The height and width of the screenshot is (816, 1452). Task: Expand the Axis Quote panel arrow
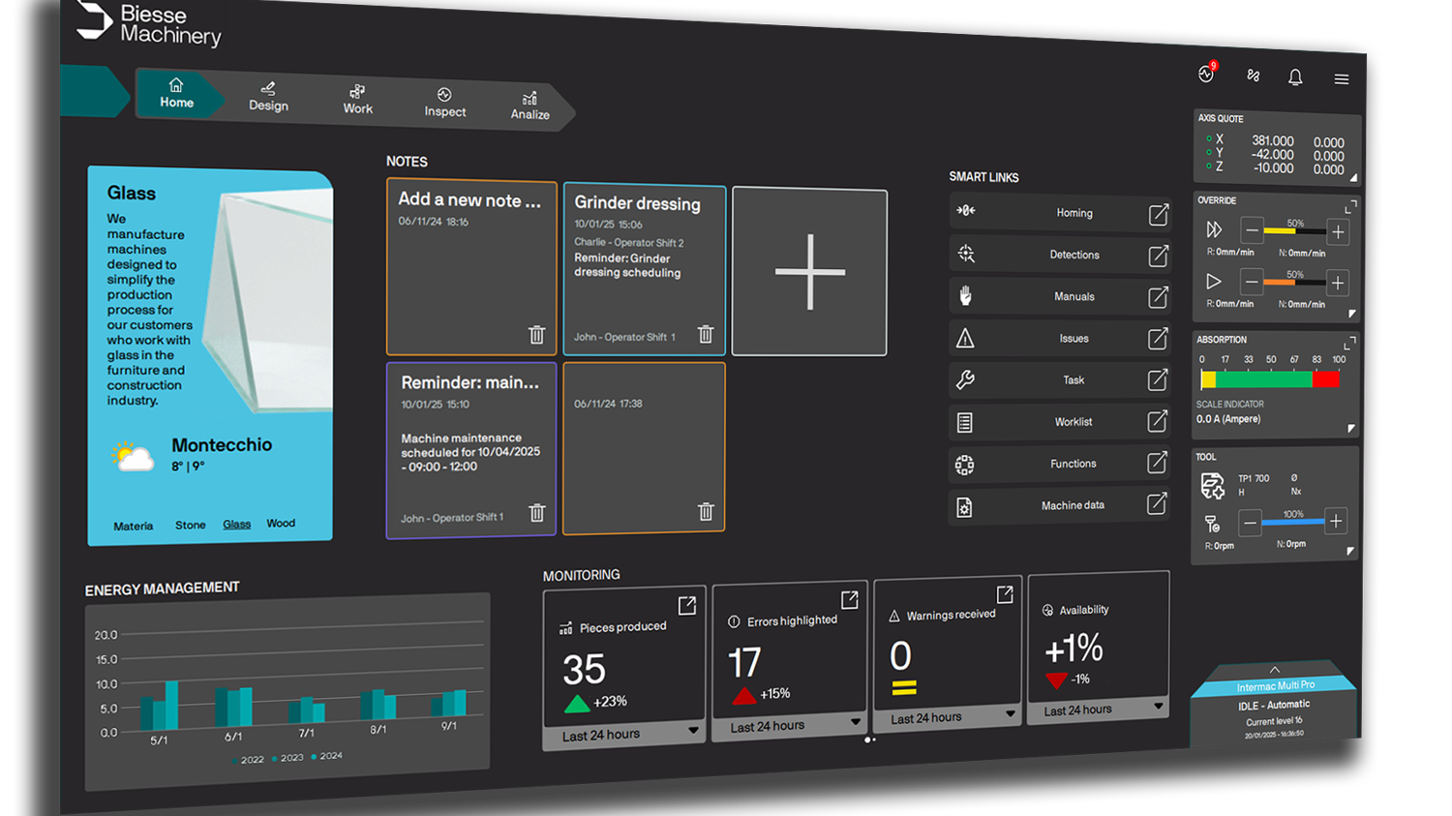[x=1352, y=178]
